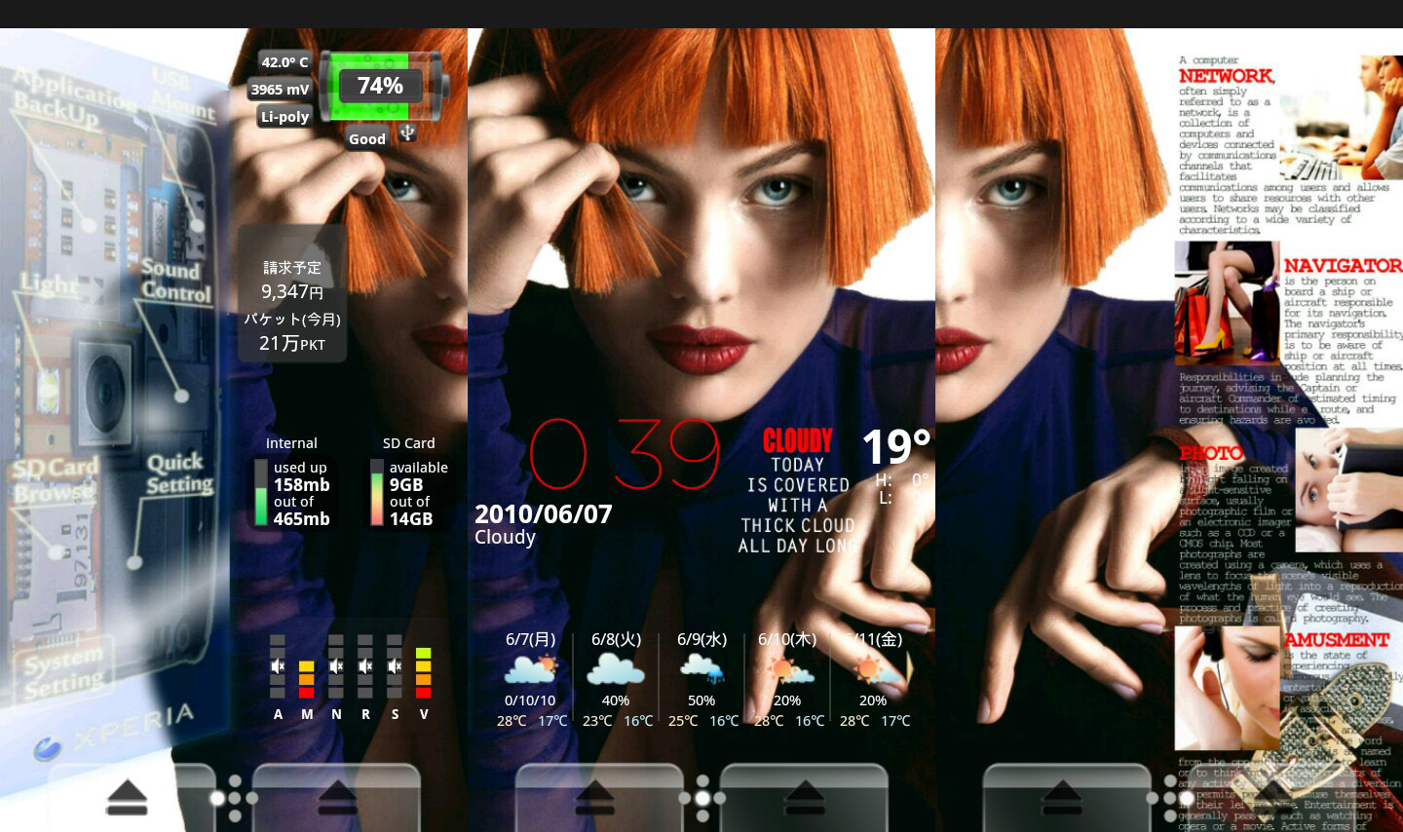Unmute the R ringer volume column
The width and height of the screenshot is (1403, 832).
[x=365, y=666]
